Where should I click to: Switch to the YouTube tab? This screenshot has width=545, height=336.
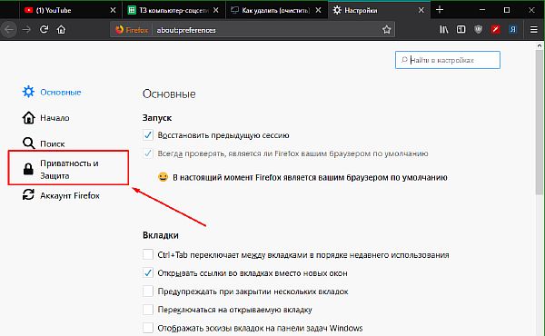pos(70,10)
